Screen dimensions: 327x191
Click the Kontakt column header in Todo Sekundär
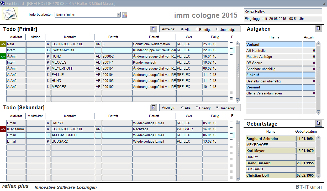(x=70, y=116)
